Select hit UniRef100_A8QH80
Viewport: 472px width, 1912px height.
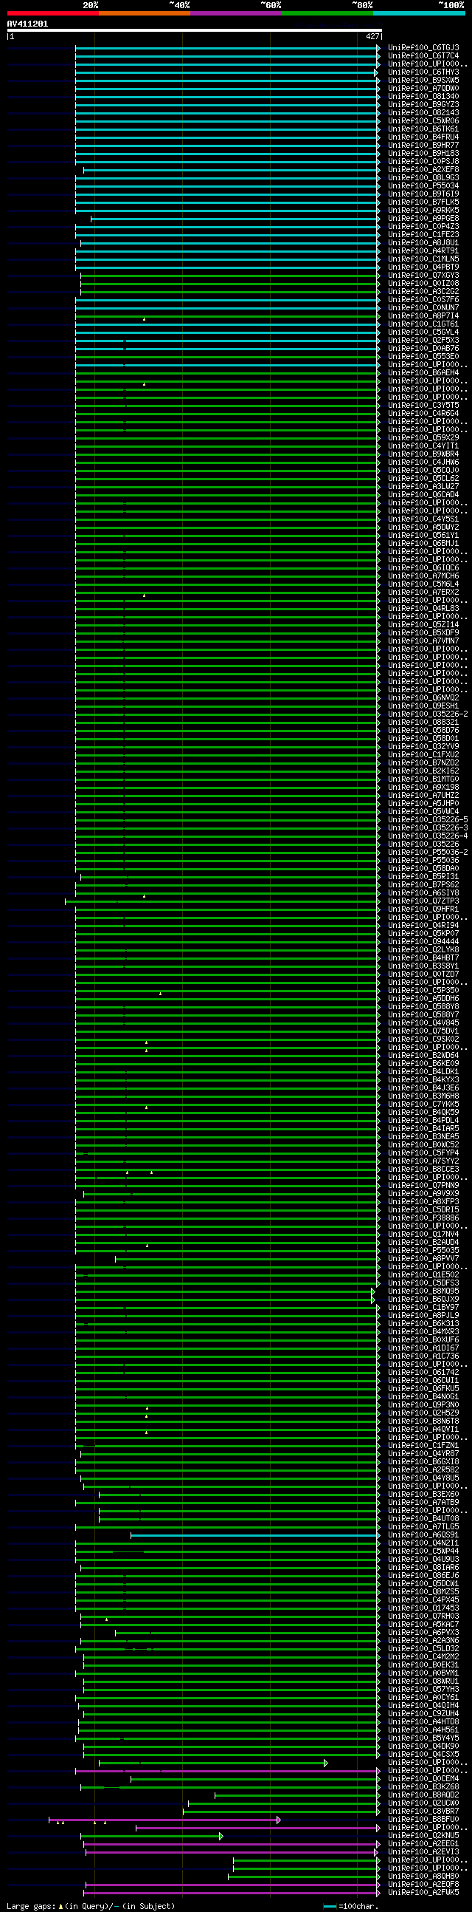point(423,1877)
